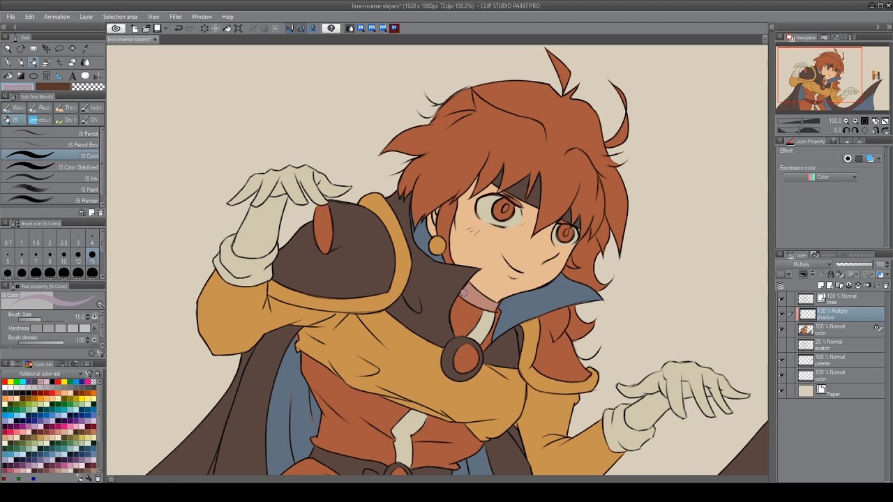Select the Eyedropper tool

(x=85, y=48)
